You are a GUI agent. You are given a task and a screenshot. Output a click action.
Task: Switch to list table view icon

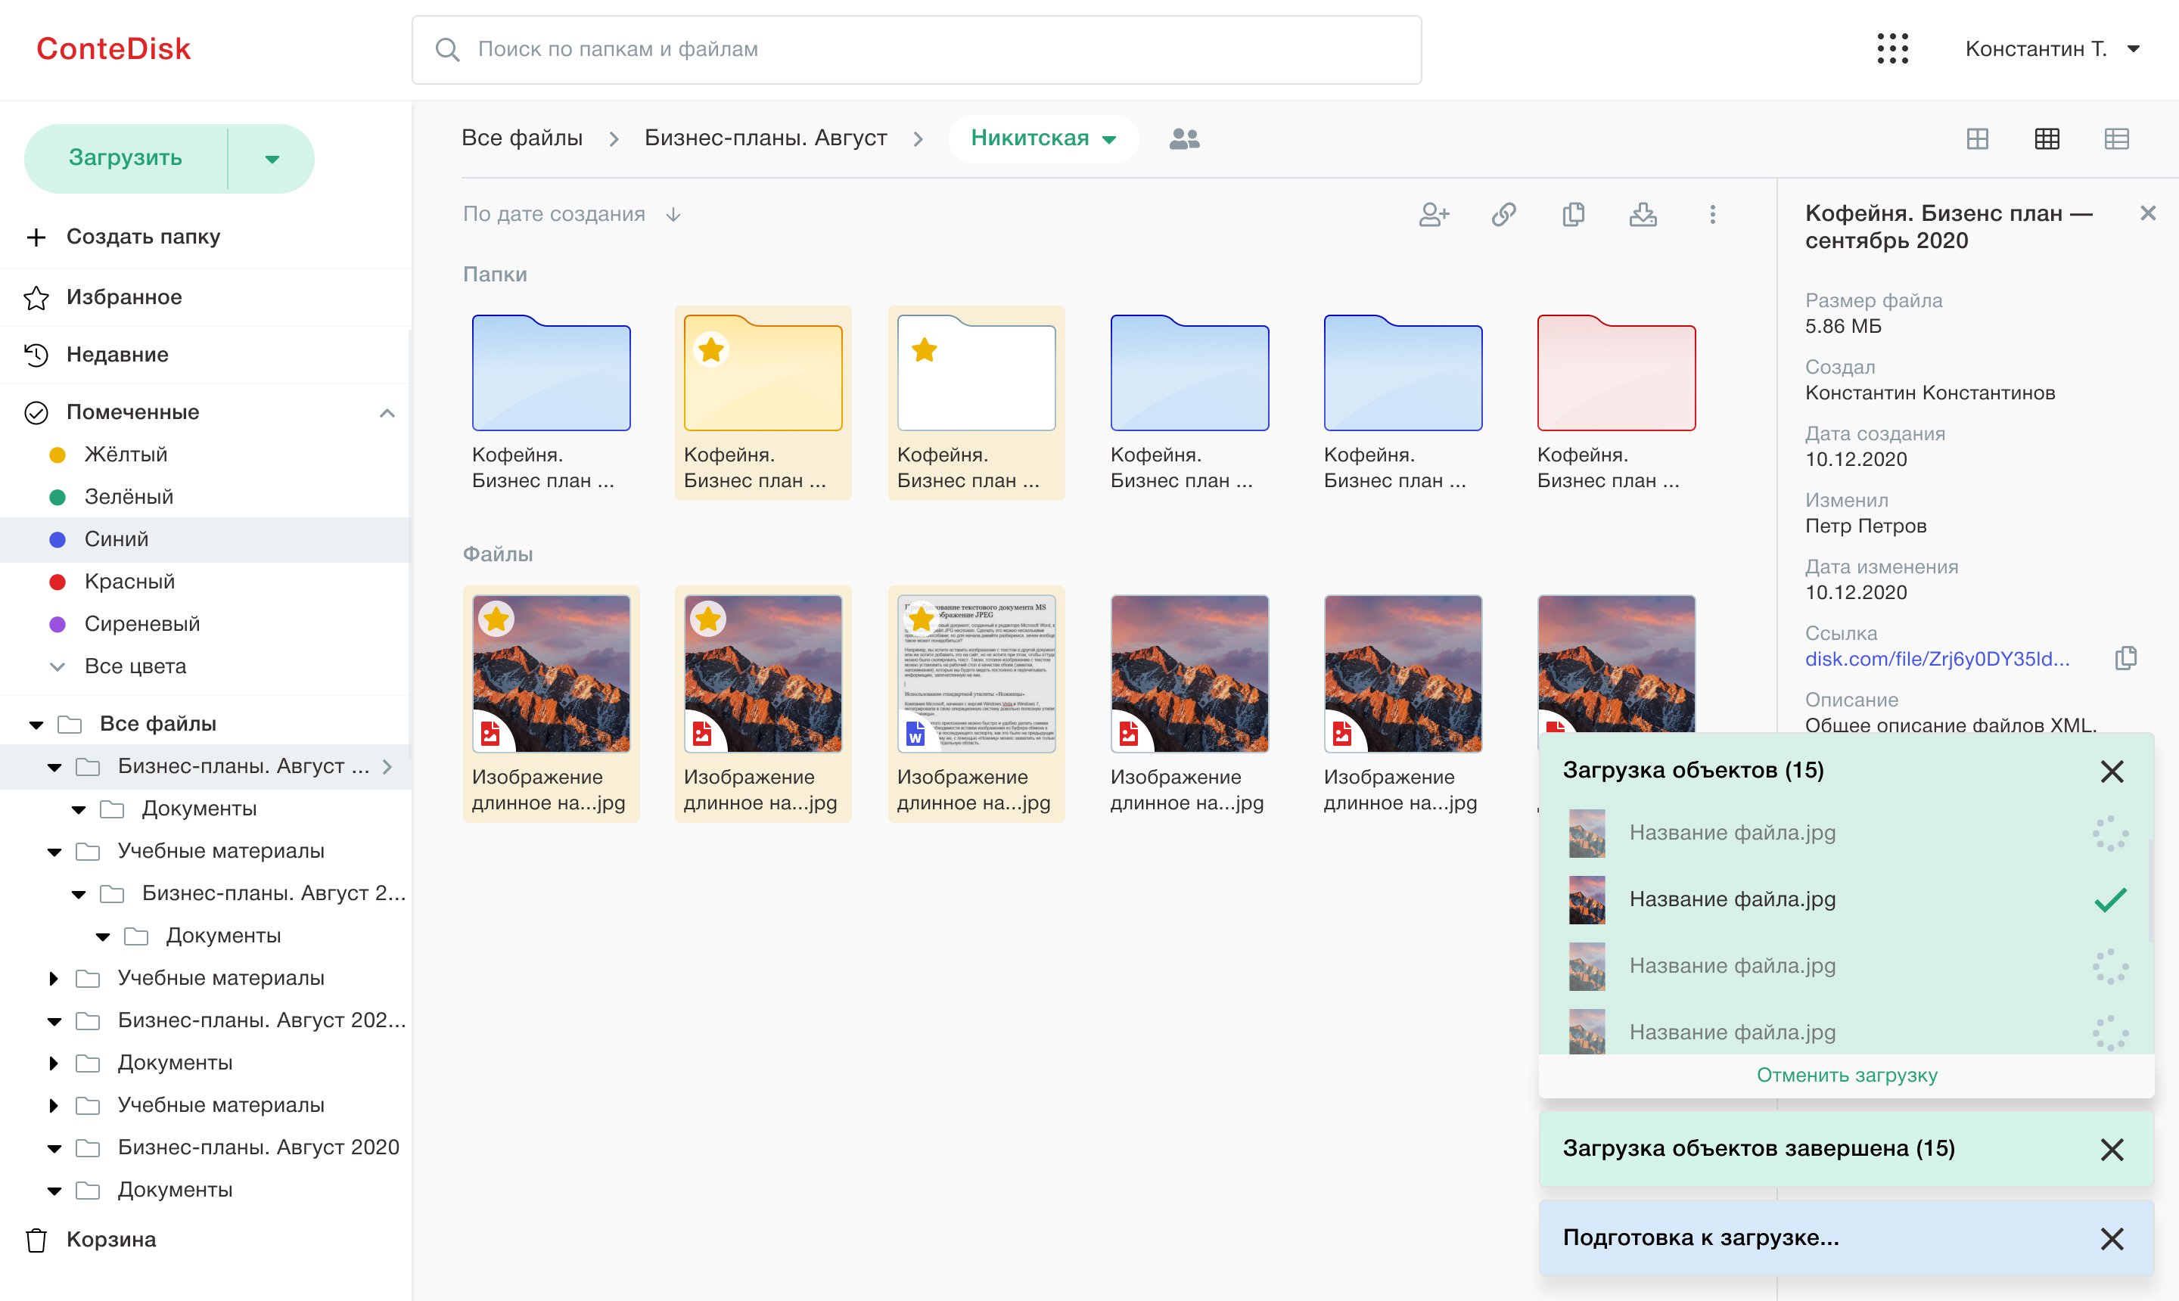[x=2116, y=138]
